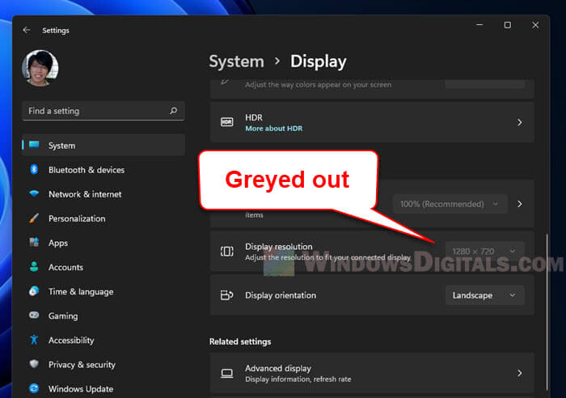Expand the Advanced display row

(x=519, y=373)
